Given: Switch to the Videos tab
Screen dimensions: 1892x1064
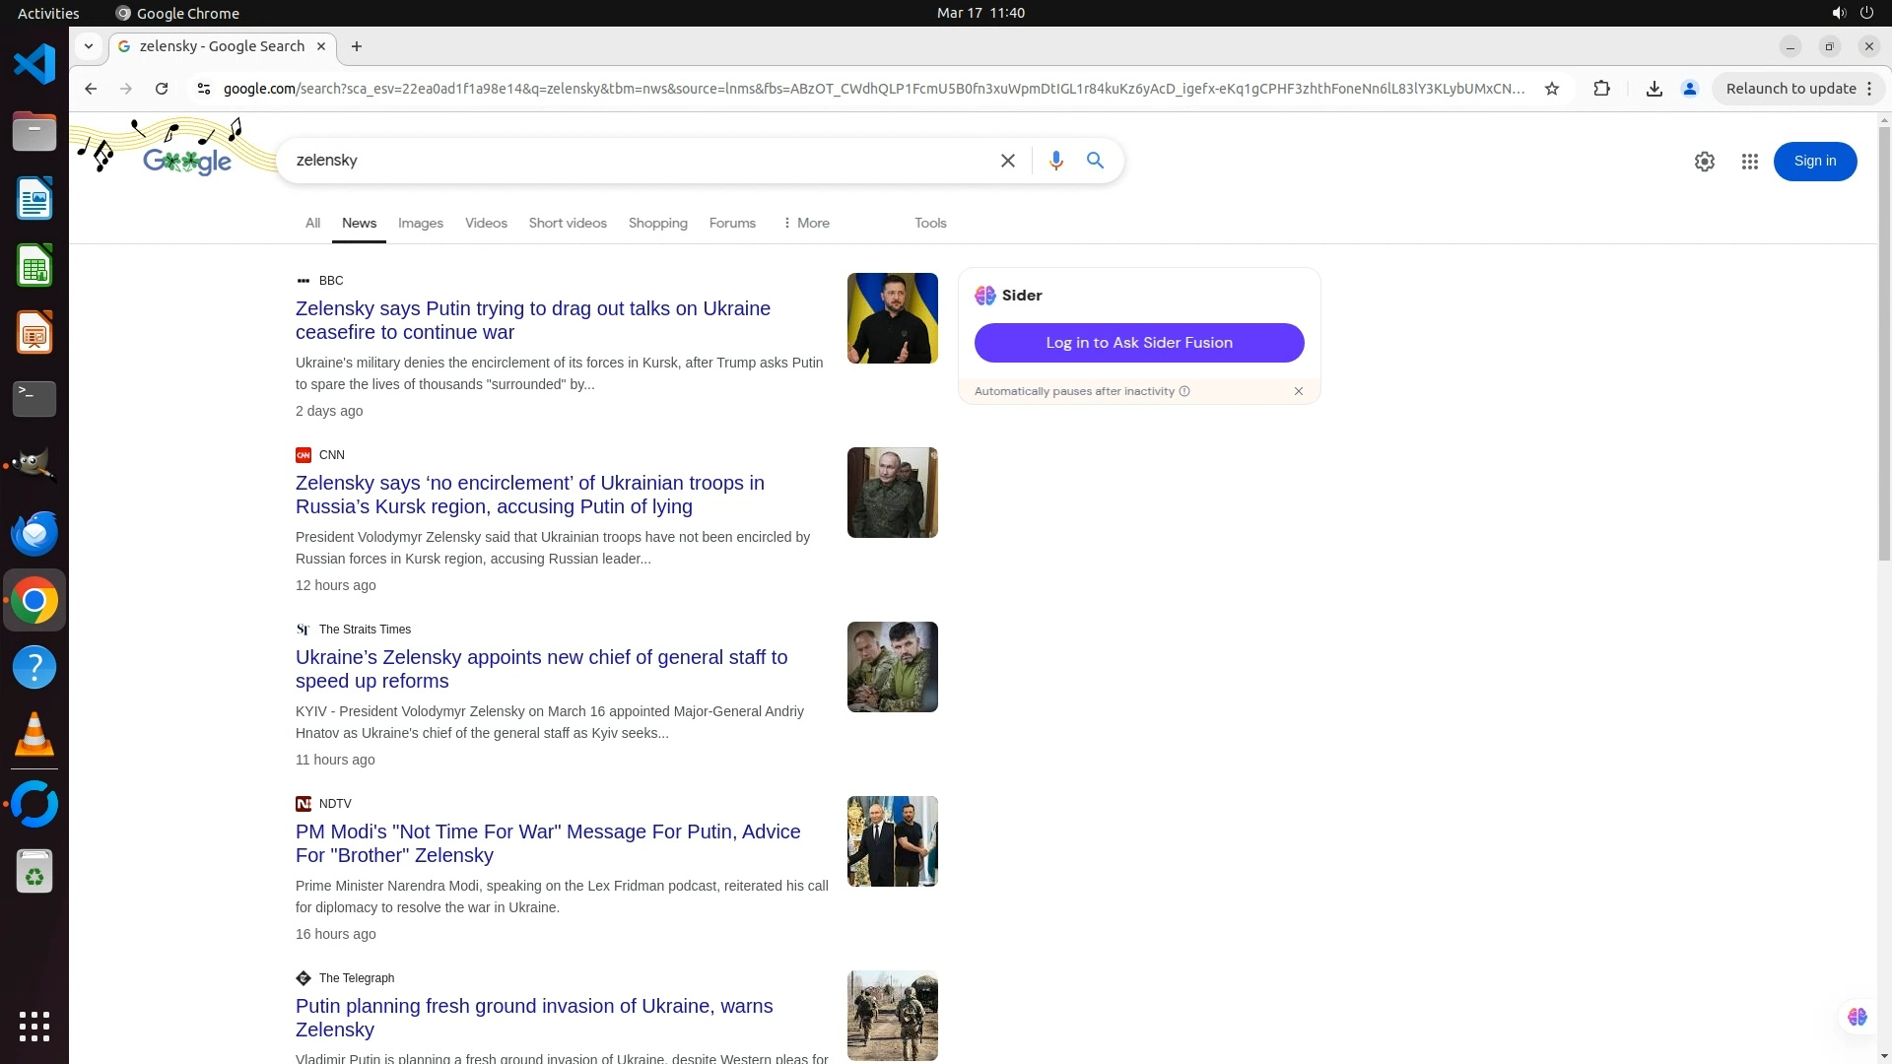Looking at the screenshot, I should [486, 223].
